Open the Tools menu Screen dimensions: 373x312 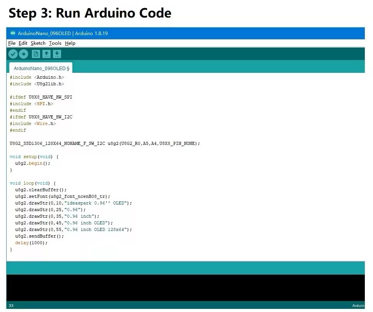click(x=55, y=43)
